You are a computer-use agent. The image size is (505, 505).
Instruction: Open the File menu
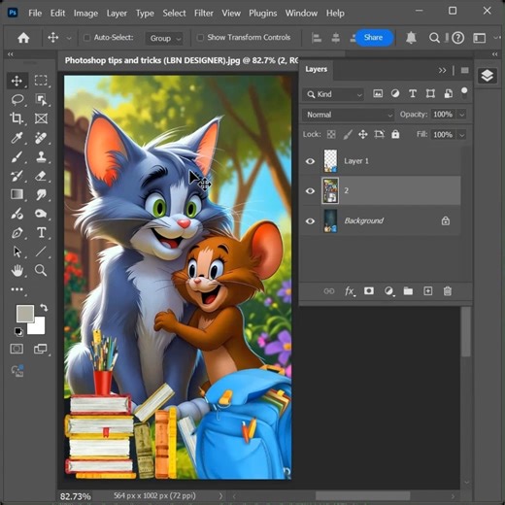(x=35, y=14)
